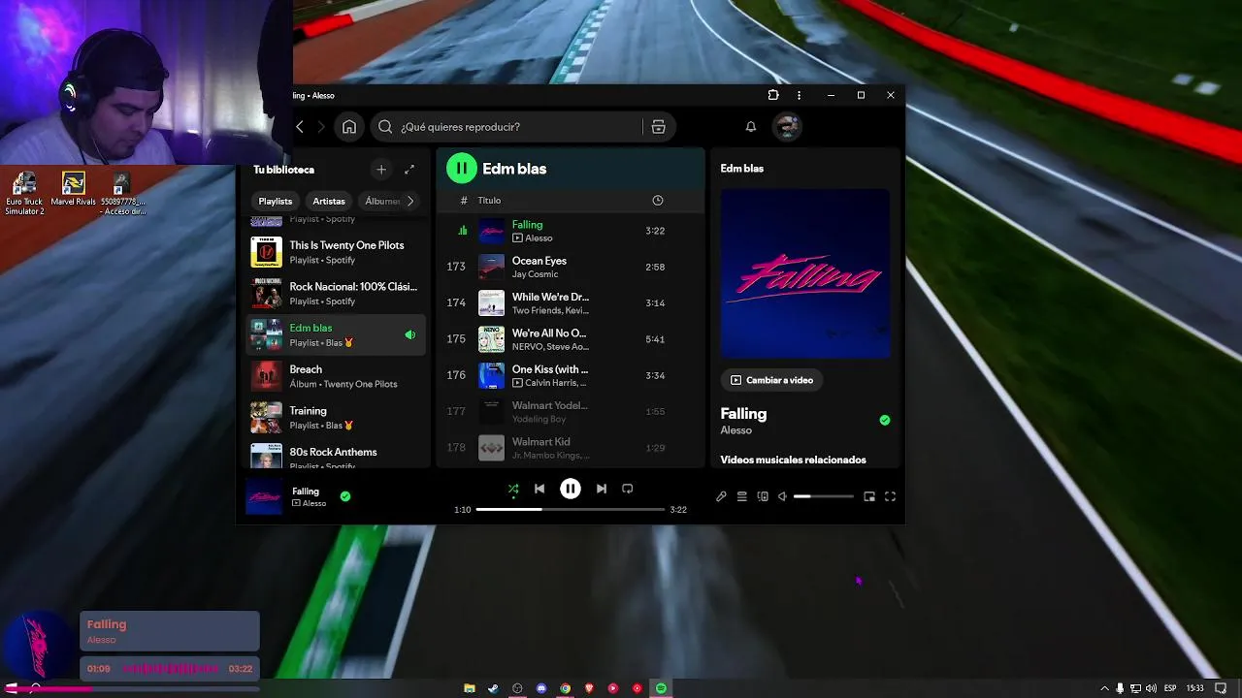Open the Spotify three-dot menu

[799, 95]
